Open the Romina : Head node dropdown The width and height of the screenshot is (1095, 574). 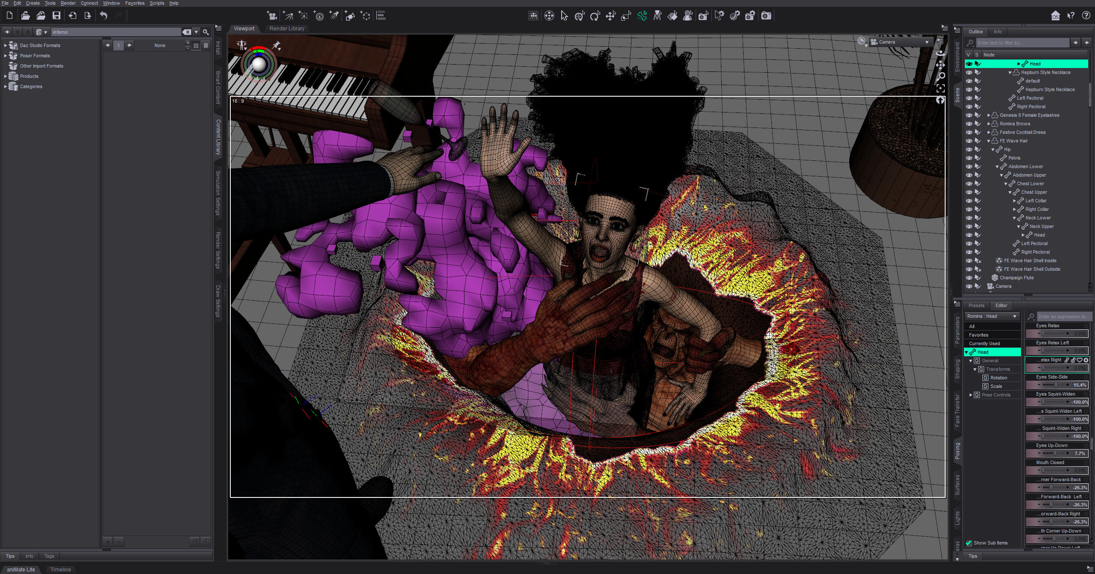992,316
